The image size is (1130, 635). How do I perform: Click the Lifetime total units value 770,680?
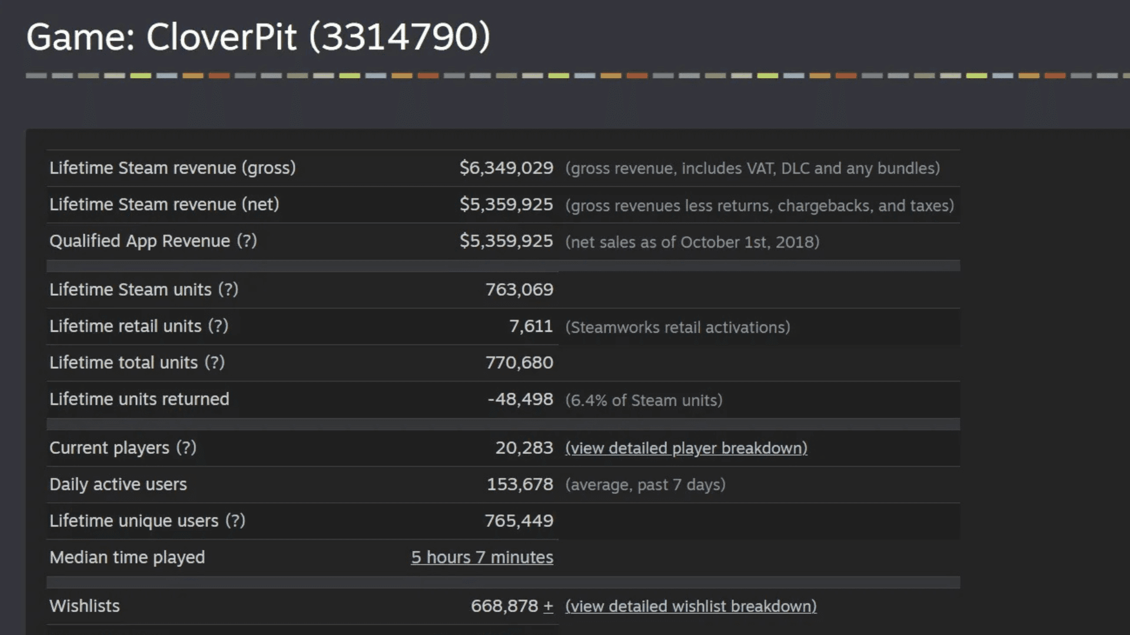(x=519, y=363)
